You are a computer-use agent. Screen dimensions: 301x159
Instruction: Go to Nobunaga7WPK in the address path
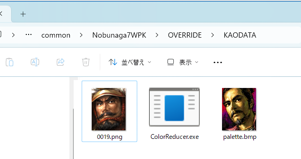point(119,35)
